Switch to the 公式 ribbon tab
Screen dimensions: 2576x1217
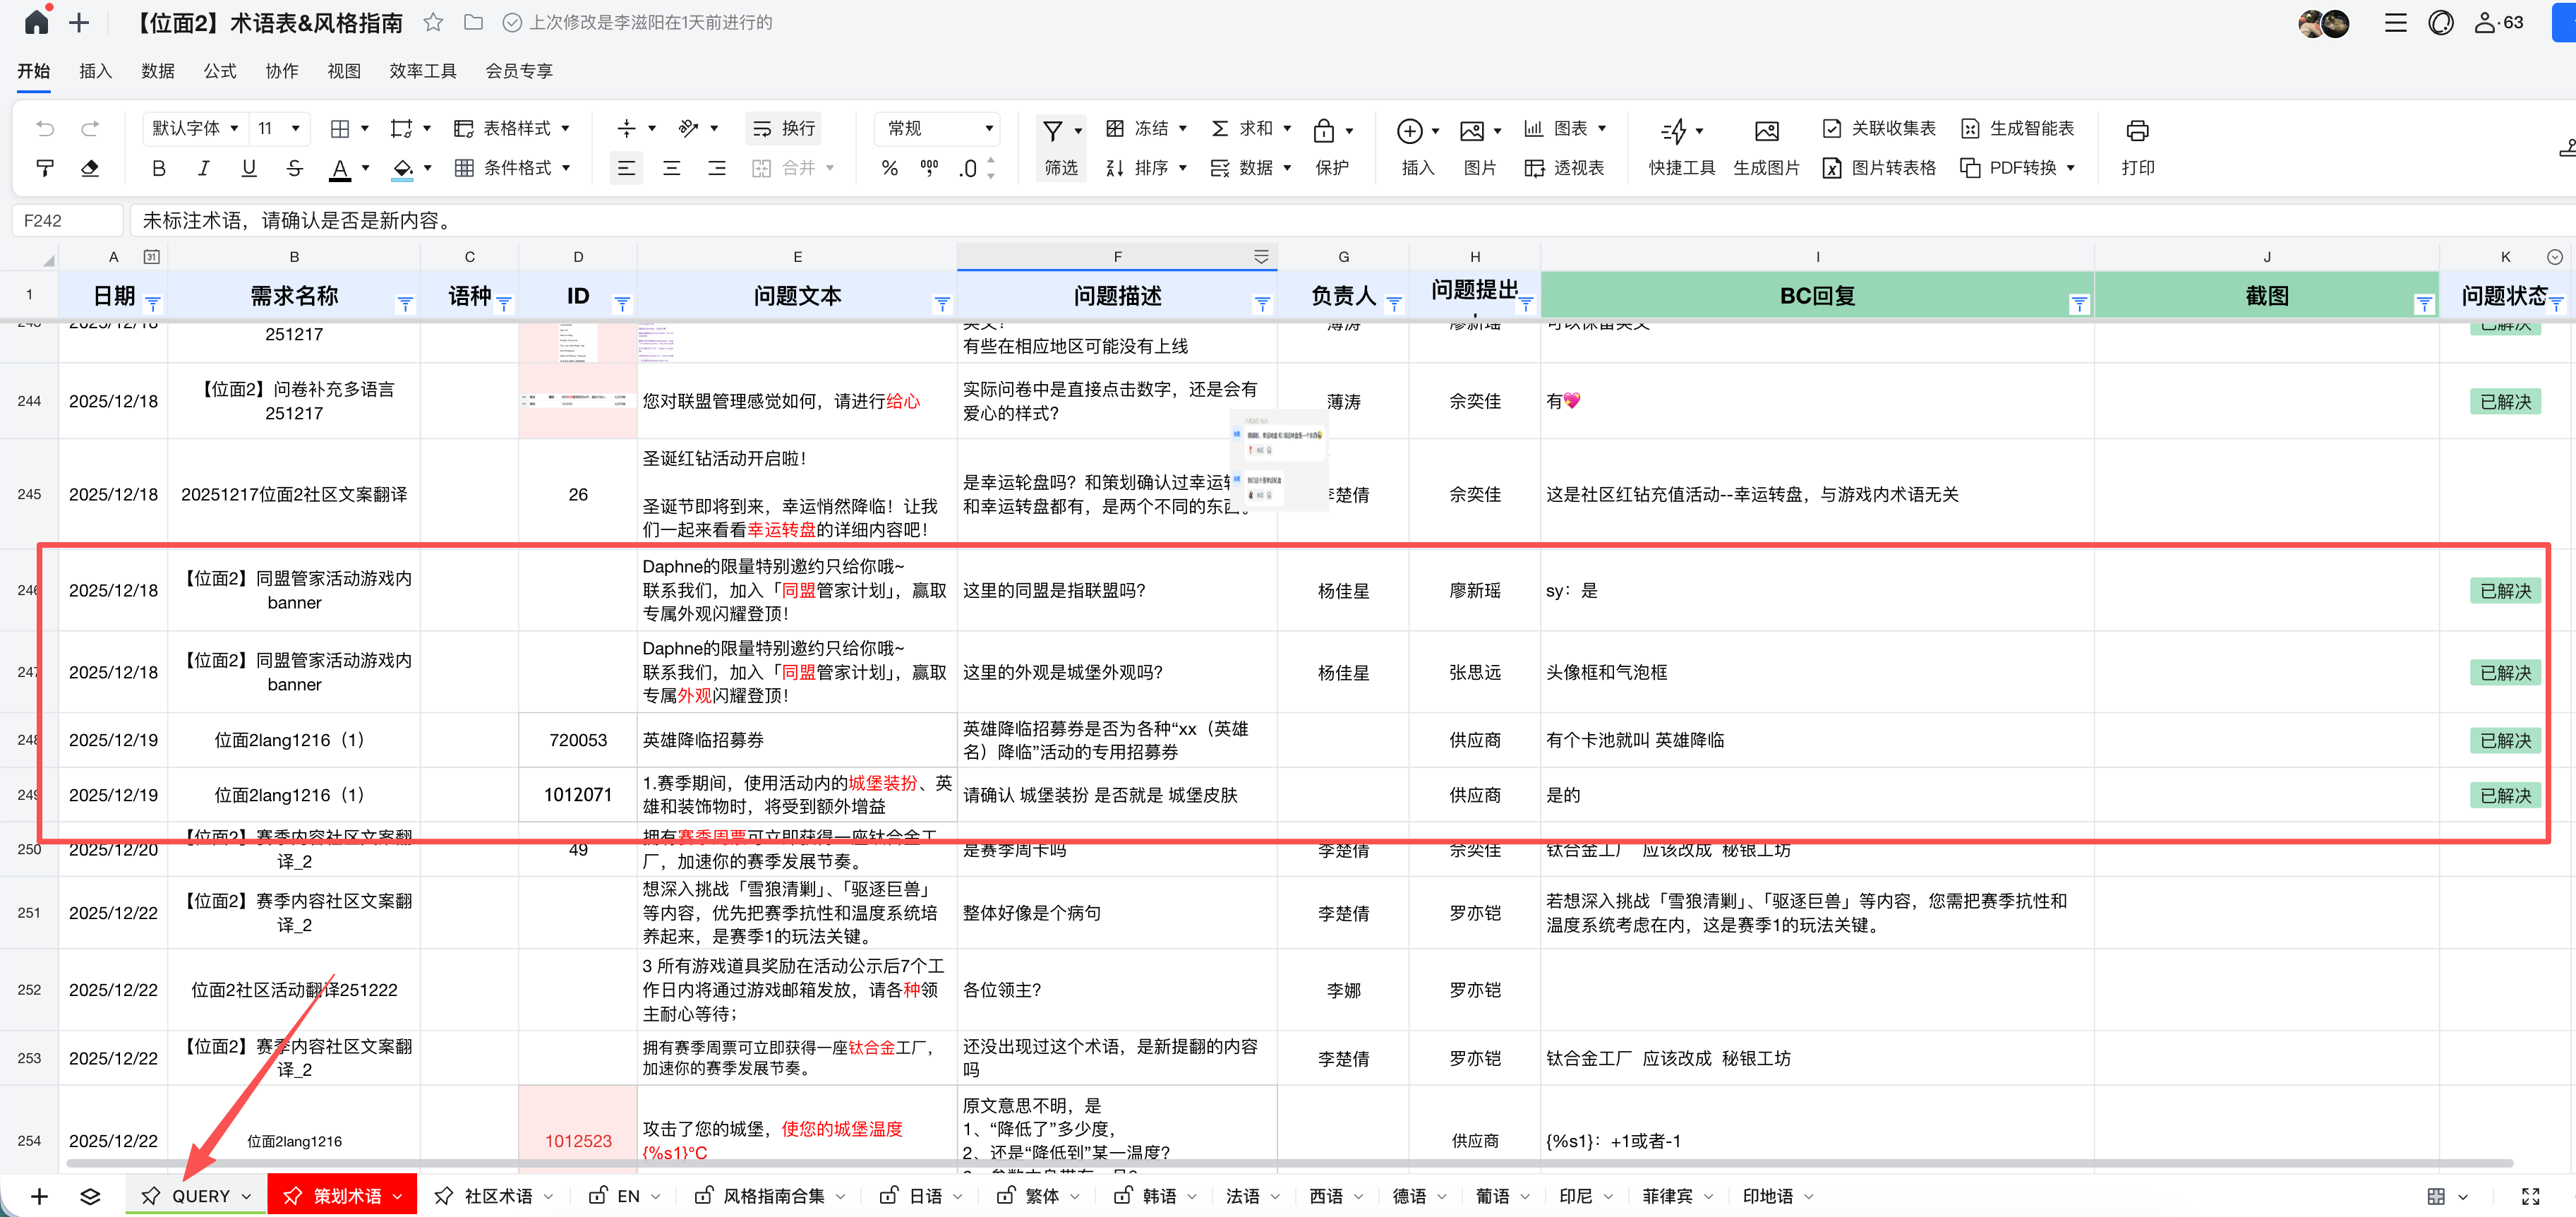point(219,71)
